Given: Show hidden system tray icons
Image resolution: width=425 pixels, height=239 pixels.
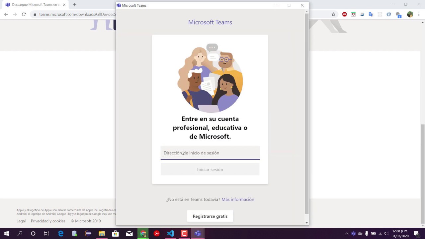Looking at the screenshot, I should pyautogui.click(x=347, y=234).
